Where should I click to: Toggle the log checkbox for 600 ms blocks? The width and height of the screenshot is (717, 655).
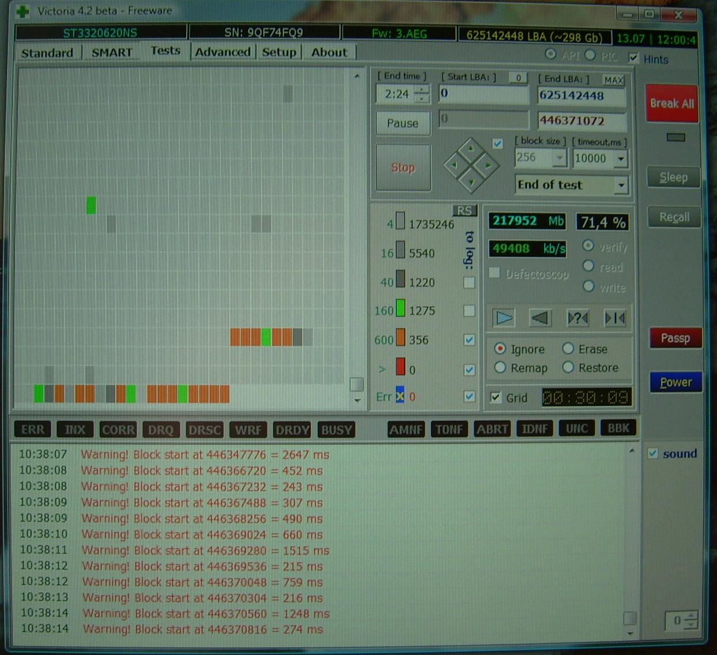point(469,340)
